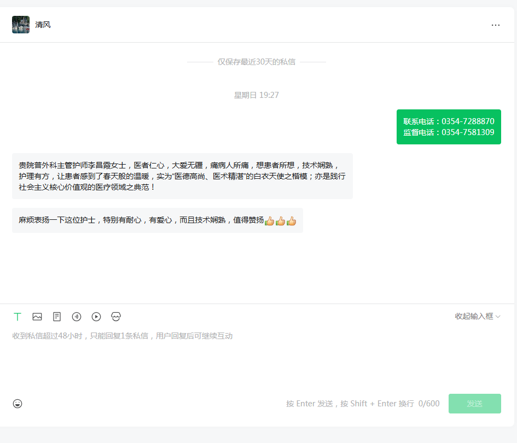The width and height of the screenshot is (517, 443).
Task: Click the message praising nurse 李昌霞
Action: pyautogui.click(x=182, y=176)
